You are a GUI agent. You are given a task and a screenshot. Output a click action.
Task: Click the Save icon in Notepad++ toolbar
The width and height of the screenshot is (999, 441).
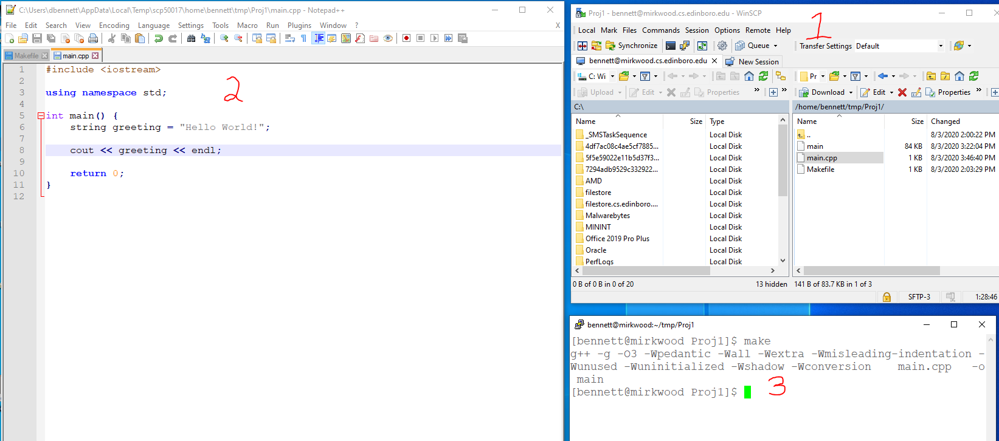pos(37,38)
